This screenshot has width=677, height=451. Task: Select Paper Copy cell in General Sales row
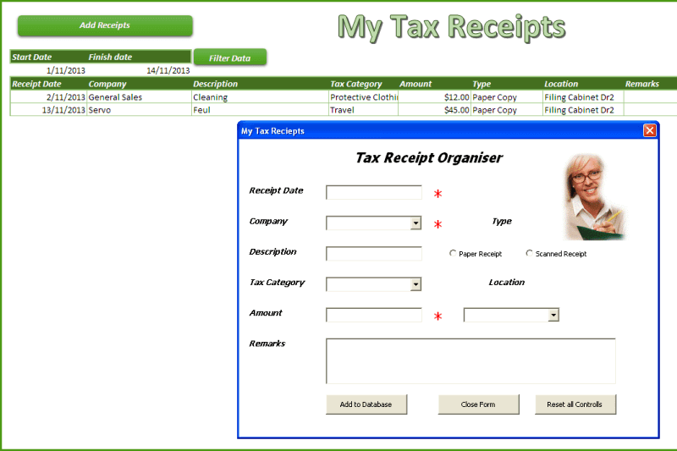[507, 97]
